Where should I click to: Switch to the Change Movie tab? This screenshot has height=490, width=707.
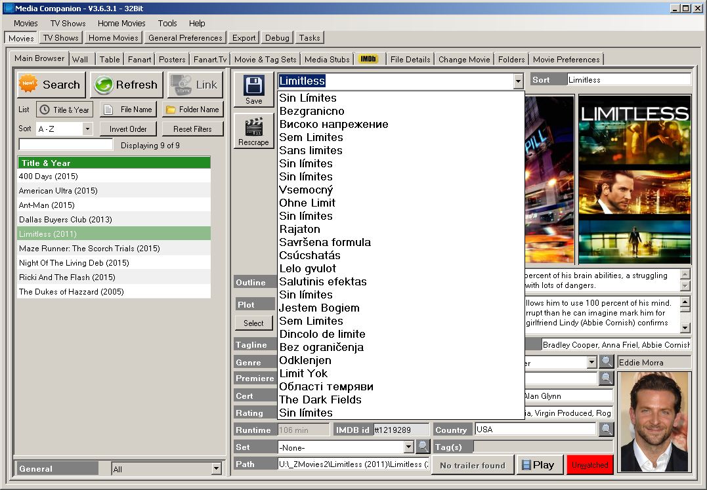(464, 60)
